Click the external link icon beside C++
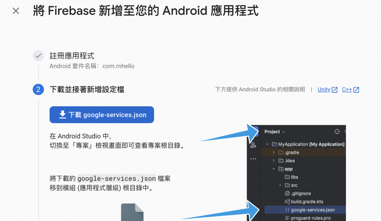381x221 pixels. pos(356,90)
